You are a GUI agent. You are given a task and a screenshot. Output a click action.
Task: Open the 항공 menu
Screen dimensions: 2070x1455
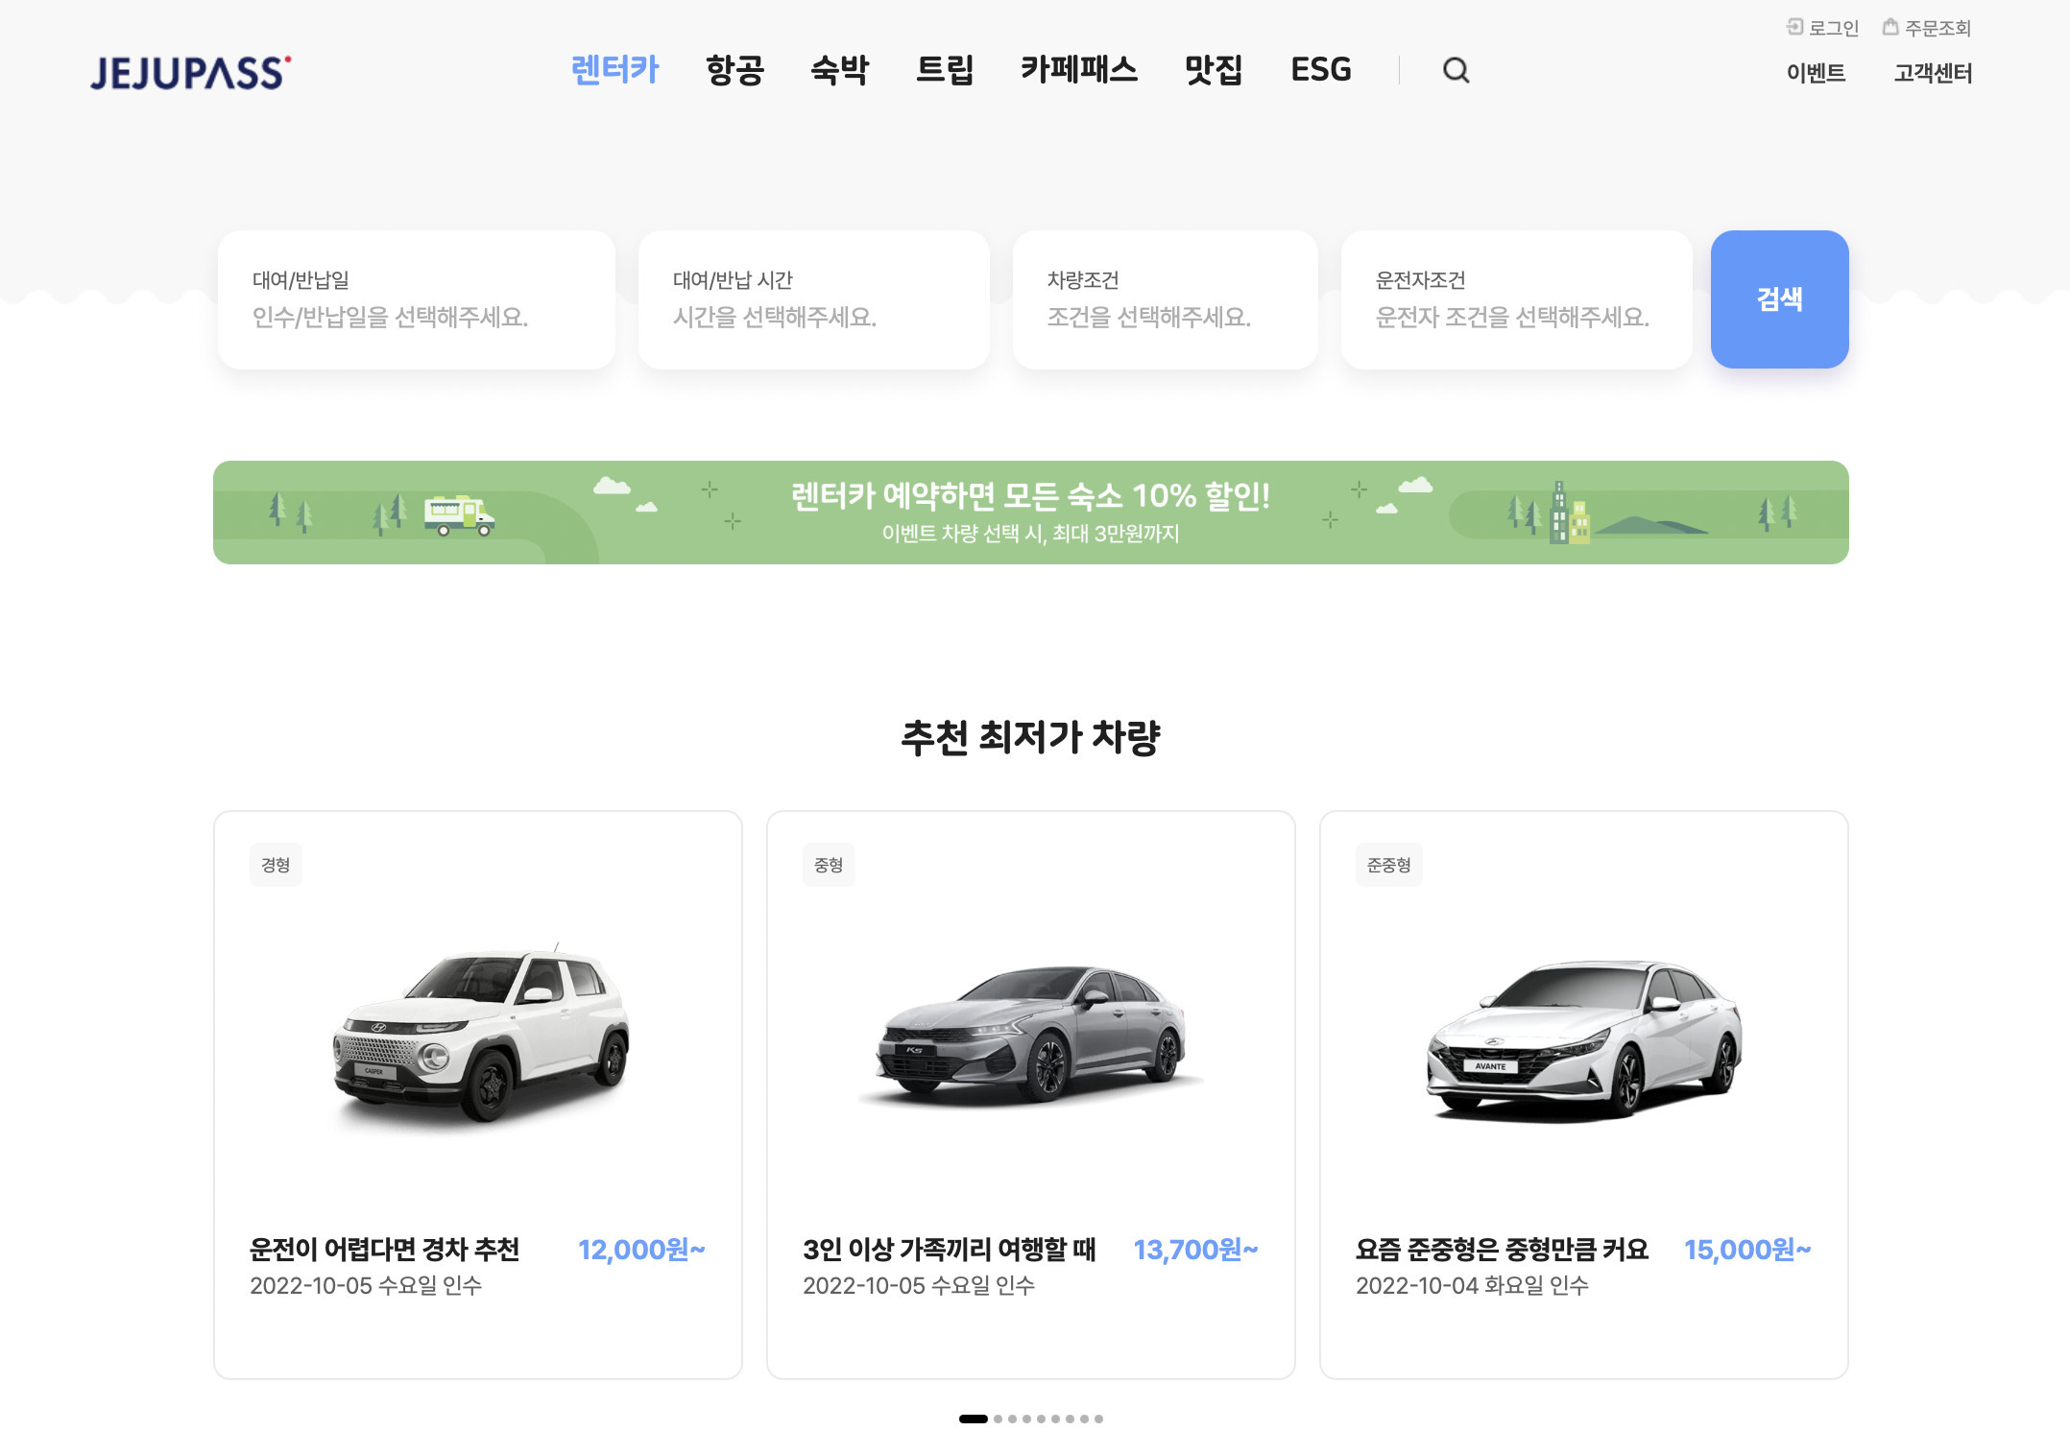point(734,69)
